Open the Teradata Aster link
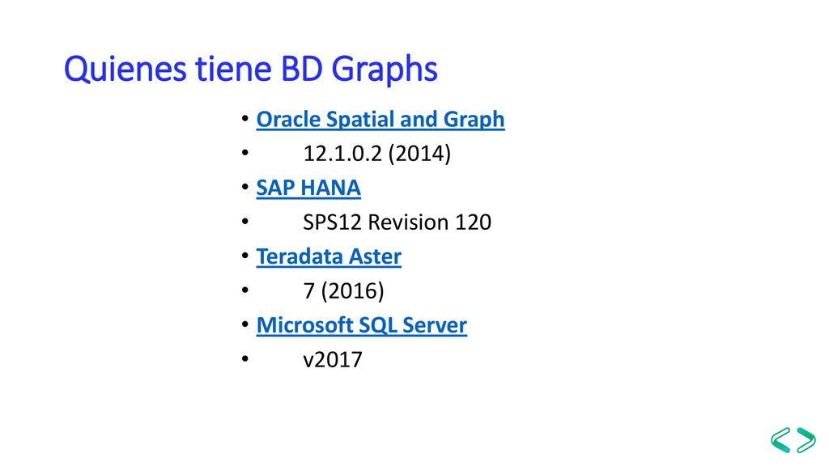The width and height of the screenshot is (829, 466). (x=329, y=256)
